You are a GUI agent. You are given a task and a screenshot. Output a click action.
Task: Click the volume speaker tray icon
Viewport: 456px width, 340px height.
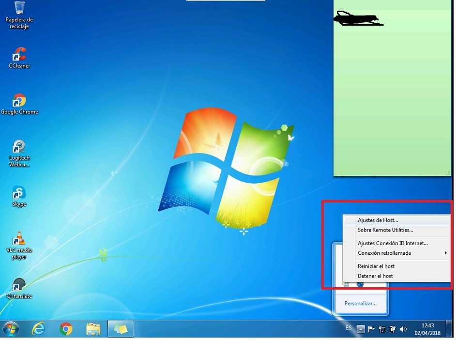tap(404, 329)
